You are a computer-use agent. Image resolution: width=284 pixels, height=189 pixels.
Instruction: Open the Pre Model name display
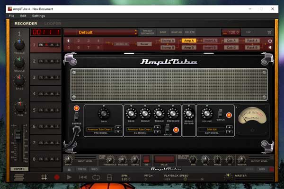[100, 129]
